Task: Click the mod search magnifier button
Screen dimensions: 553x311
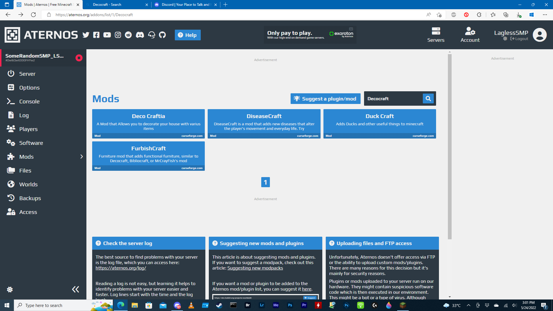Action: [428, 98]
